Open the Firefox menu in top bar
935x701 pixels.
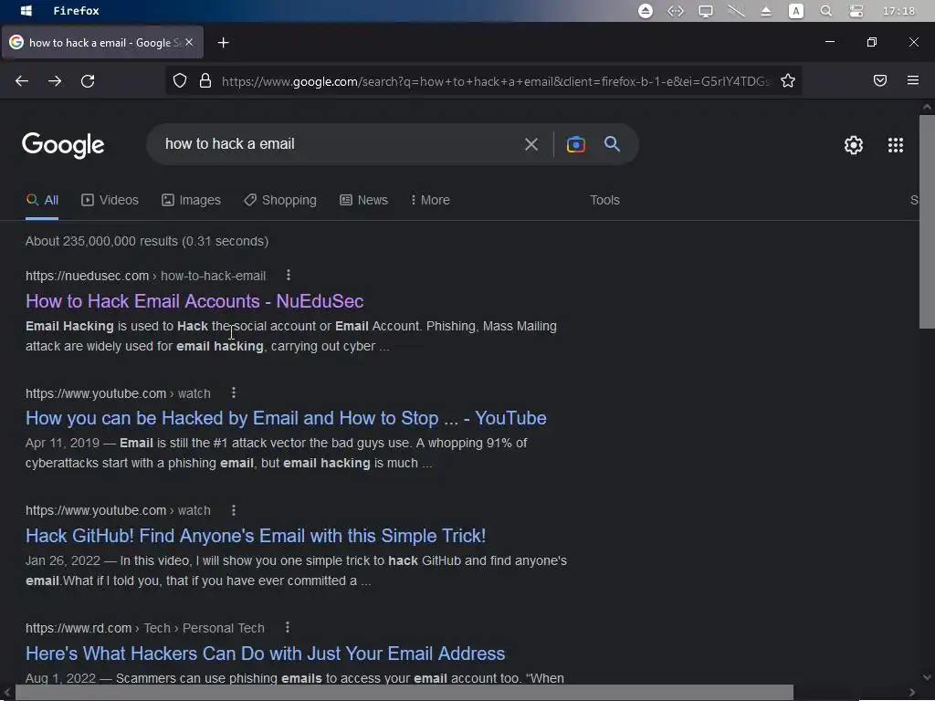coord(77,11)
